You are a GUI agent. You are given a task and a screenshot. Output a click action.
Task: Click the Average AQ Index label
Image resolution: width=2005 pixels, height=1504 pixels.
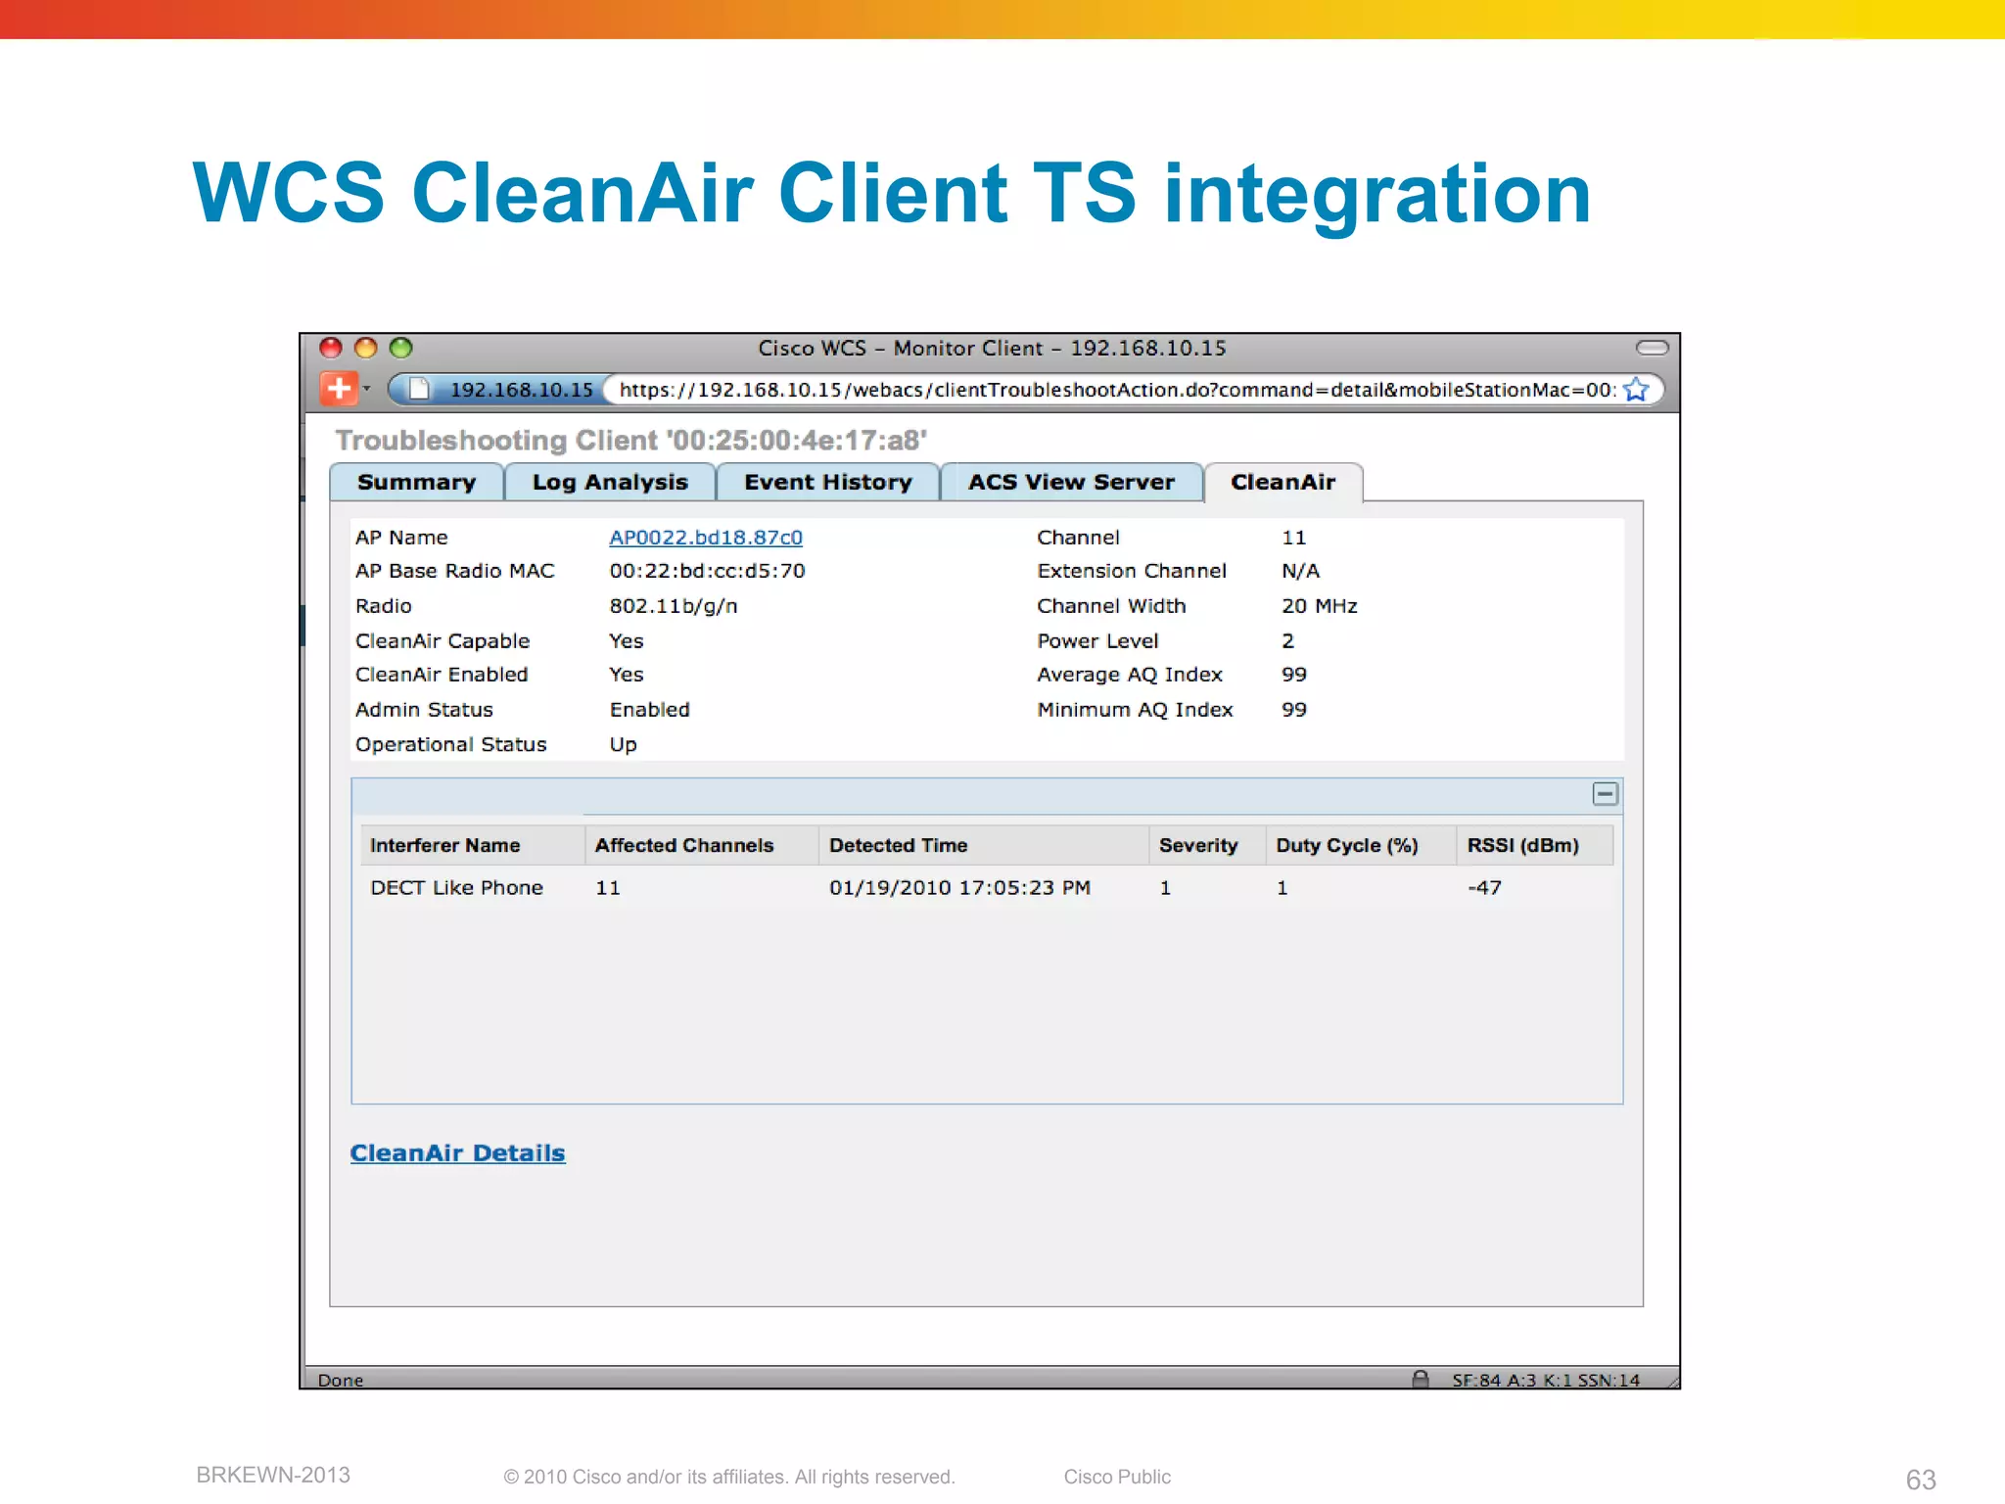[x=1130, y=675]
